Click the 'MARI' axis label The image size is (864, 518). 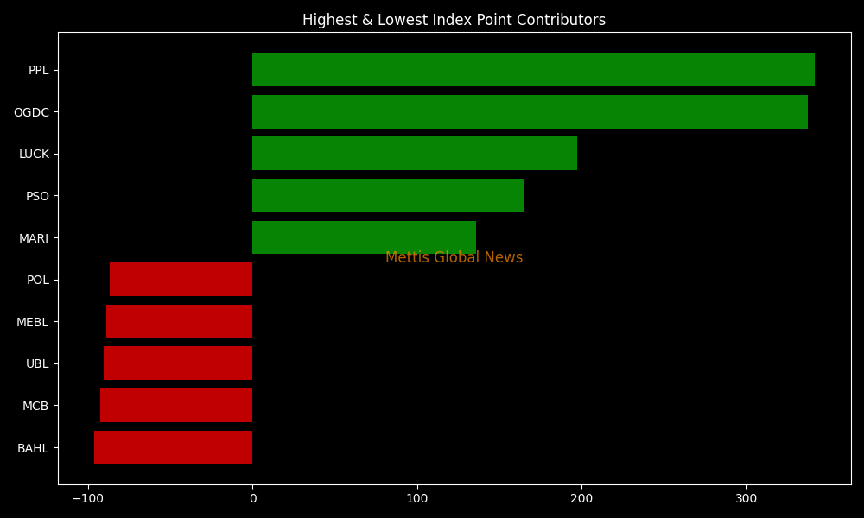[x=34, y=238]
